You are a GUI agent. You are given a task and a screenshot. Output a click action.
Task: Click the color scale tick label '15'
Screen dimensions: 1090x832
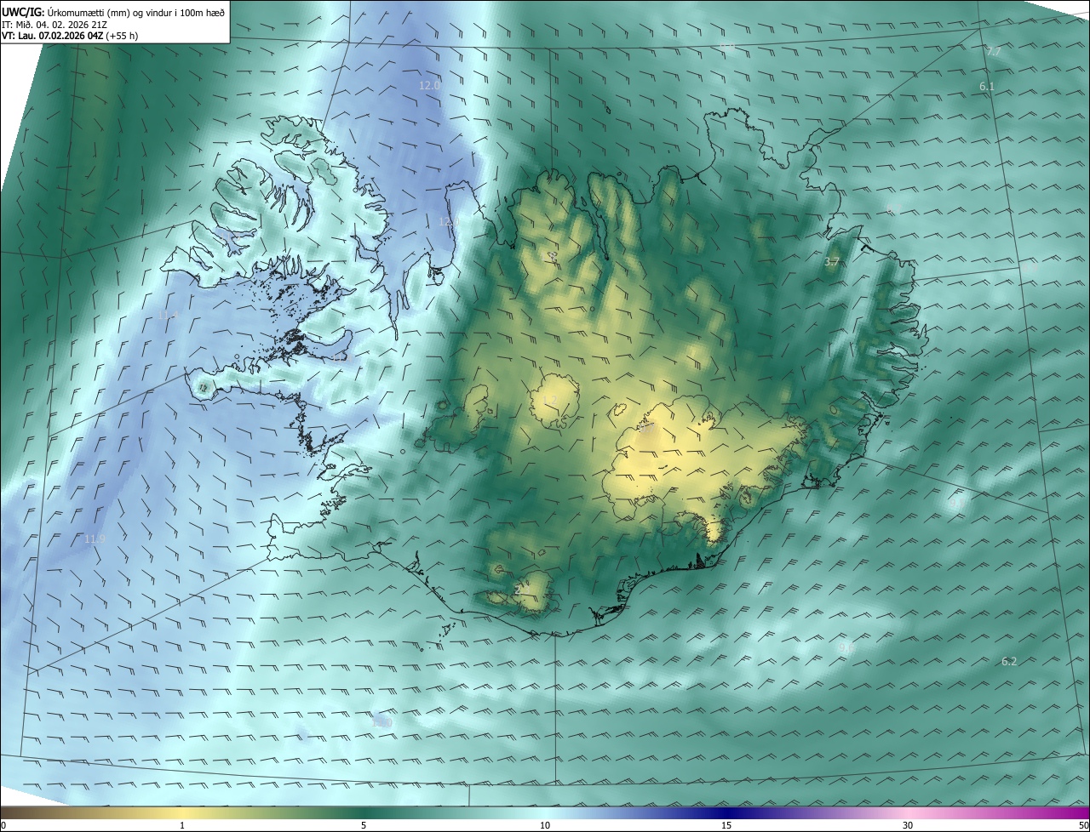(726, 825)
